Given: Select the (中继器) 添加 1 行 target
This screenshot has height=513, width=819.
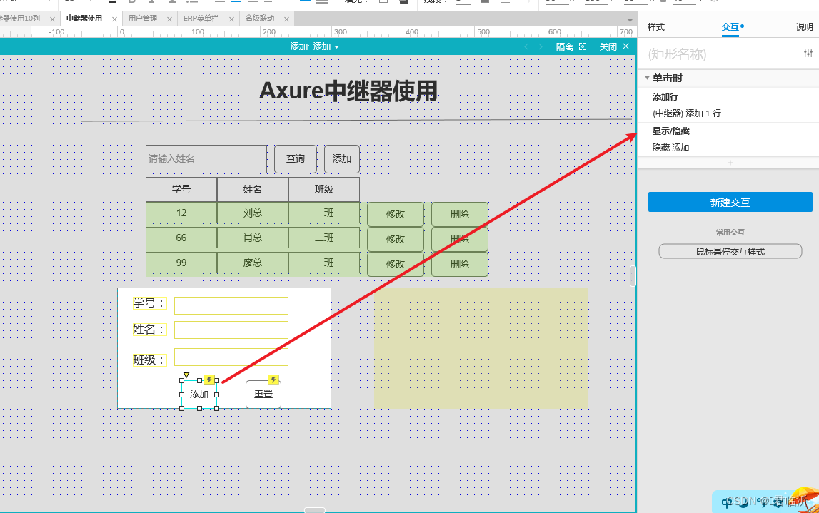Looking at the screenshot, I should click(x=687, y=113).
